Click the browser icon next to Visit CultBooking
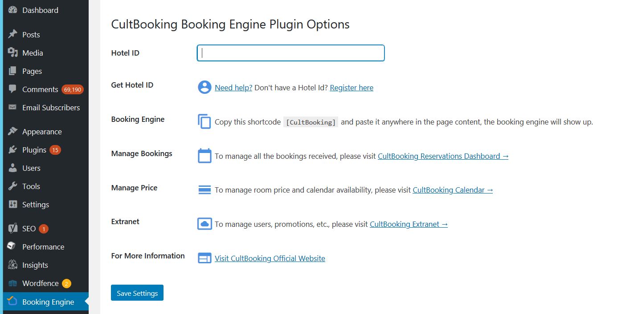The width and height of the screenshot is (626, 314). (204, 258)
